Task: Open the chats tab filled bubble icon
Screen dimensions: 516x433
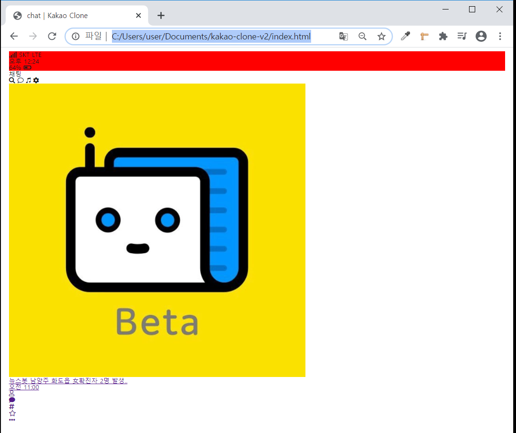Action: [12, 400]
